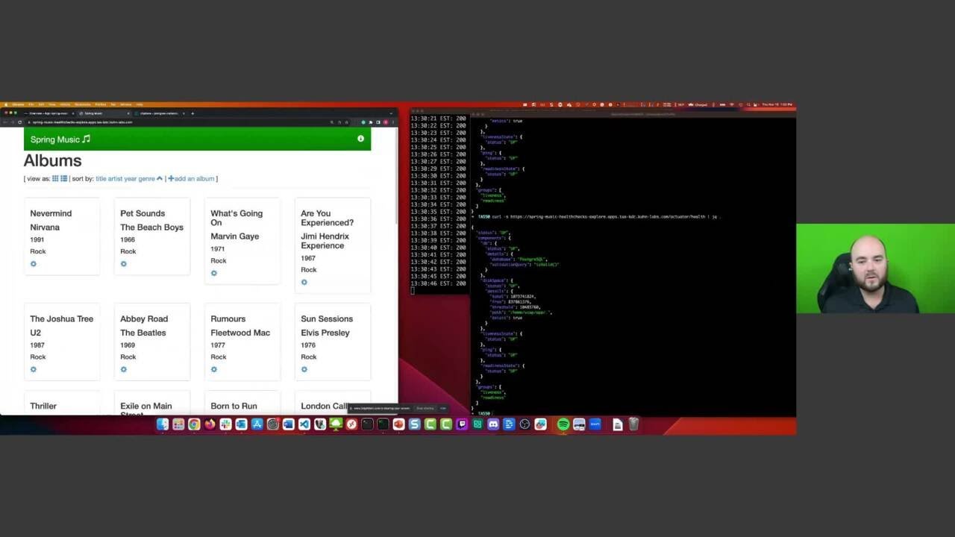
Task: Open the Trash from the dock
Action: (633, 425)
